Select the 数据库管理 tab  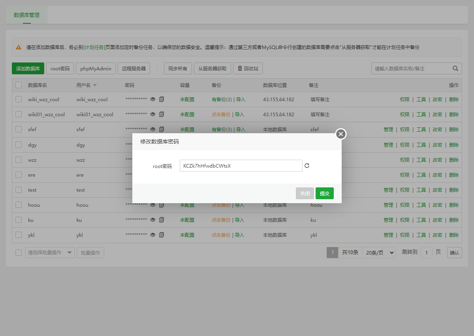(x=26, y=15)
